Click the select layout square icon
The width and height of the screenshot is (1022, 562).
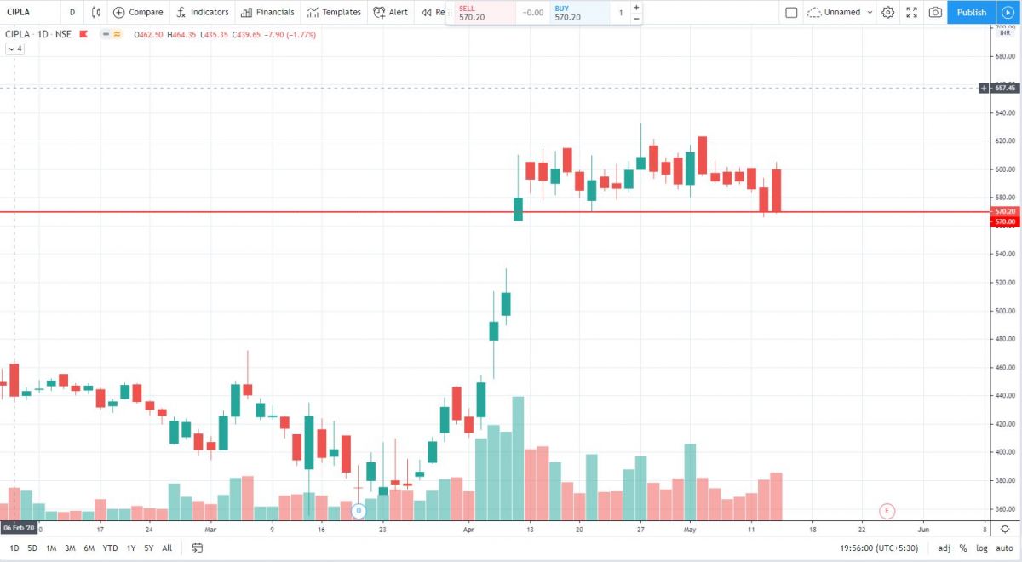(x=791, y=12)
